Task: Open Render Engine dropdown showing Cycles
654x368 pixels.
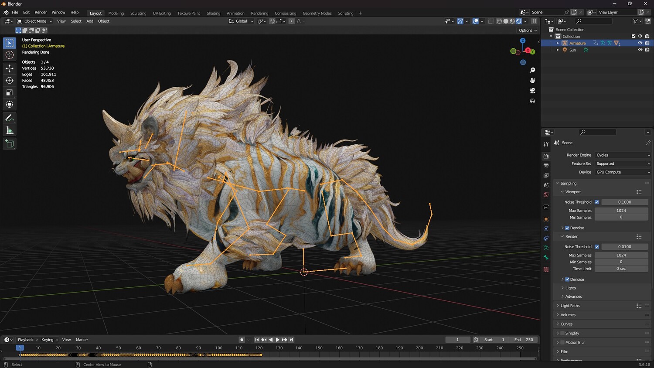Action: tap(623, 155)
